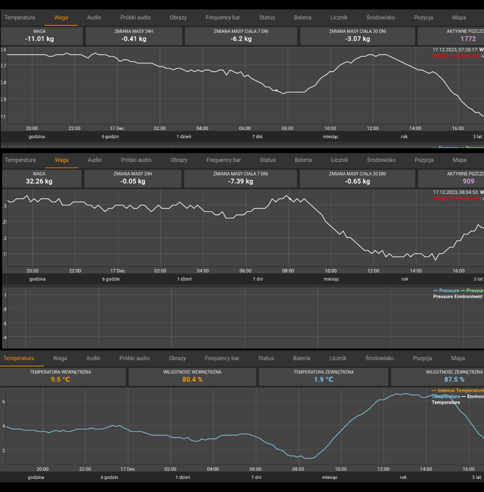The width and height of the screenshot is (484, 492).
Task: Open the Mapa tab in the top panel
Action: [459, 18]
